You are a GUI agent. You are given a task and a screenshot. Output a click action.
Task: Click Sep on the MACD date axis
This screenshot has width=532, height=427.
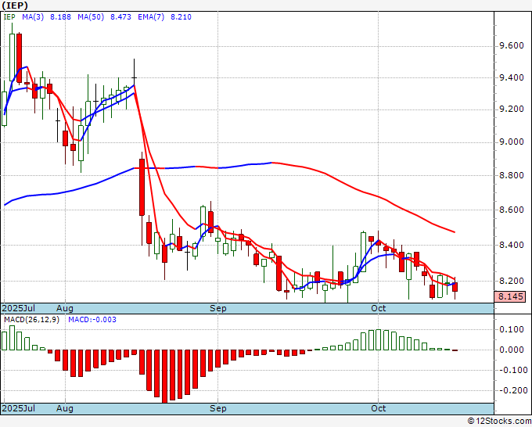(217, 408)
